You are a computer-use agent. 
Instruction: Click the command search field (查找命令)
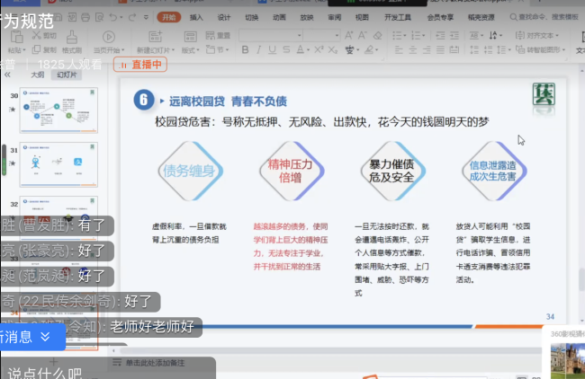[x=544, y=17]
